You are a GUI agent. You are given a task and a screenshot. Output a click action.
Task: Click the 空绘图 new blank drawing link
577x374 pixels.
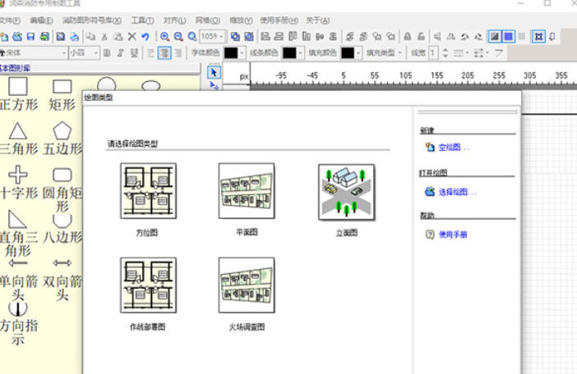coord(454,148)
